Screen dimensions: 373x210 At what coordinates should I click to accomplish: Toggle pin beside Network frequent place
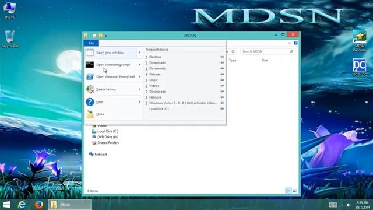222,97
